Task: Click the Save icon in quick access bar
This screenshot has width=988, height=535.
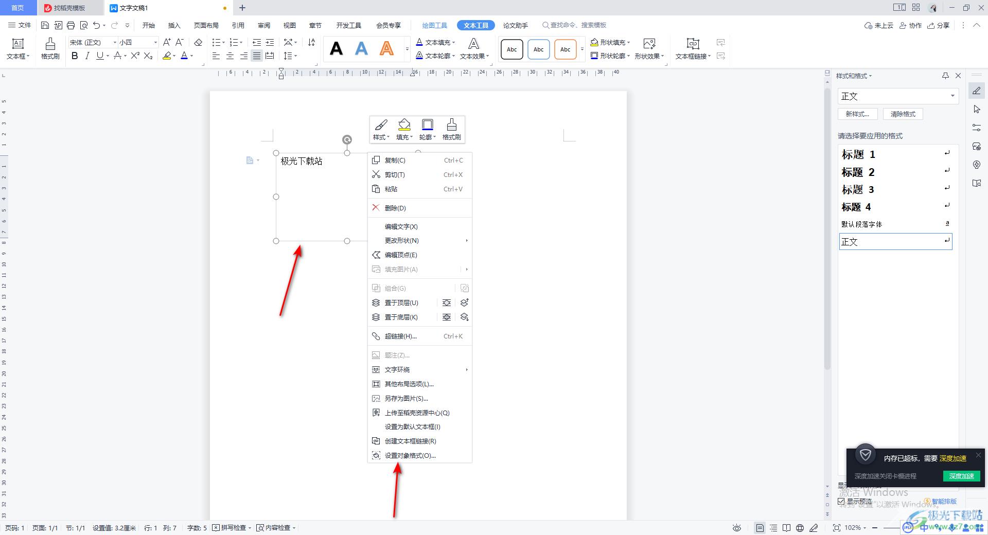Action: 45,25
